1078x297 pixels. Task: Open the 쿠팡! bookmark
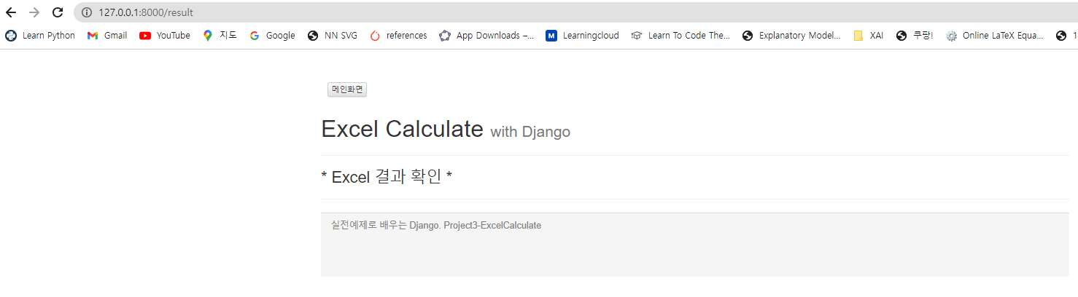click(x=915, y=35)
